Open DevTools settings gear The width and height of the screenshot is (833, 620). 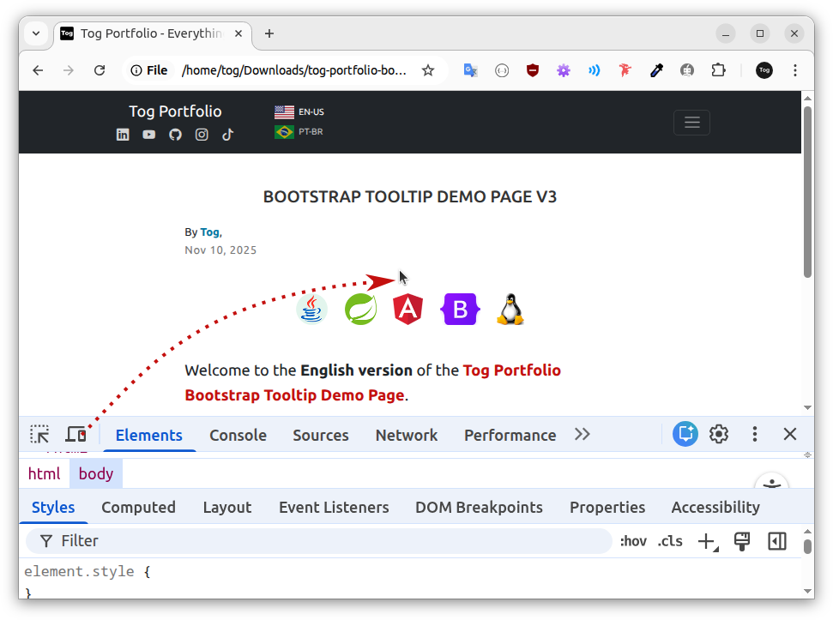[x=719, y=434]
